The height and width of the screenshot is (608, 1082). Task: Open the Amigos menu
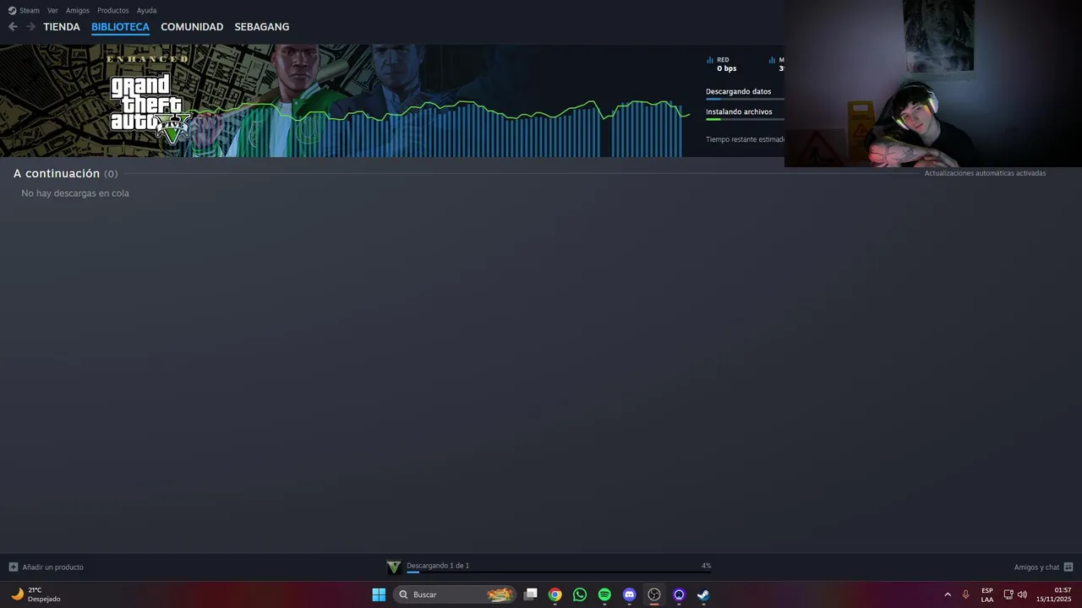(x=78, y=10)
